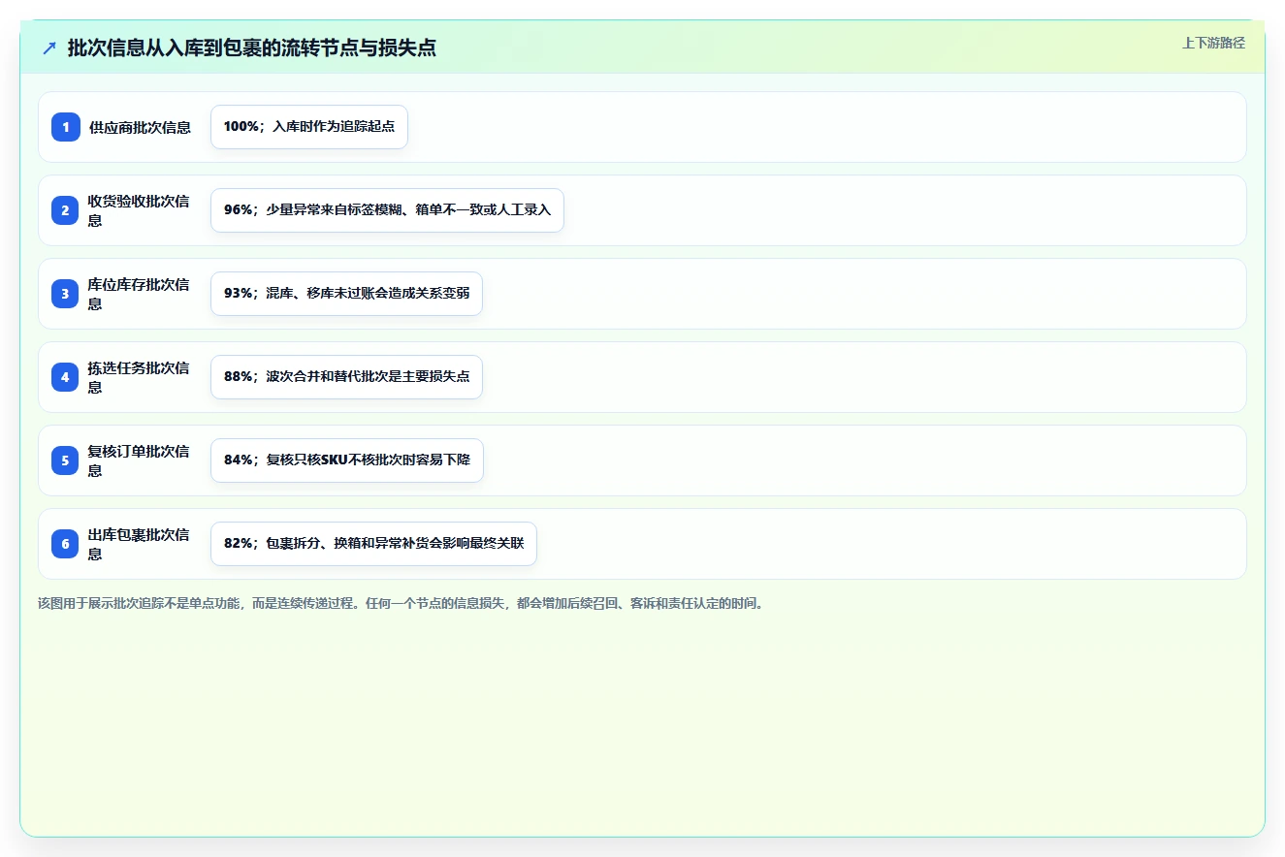Click the 100%；入库时作为追踪起点 chip
1285x857 pixels.
309,127
